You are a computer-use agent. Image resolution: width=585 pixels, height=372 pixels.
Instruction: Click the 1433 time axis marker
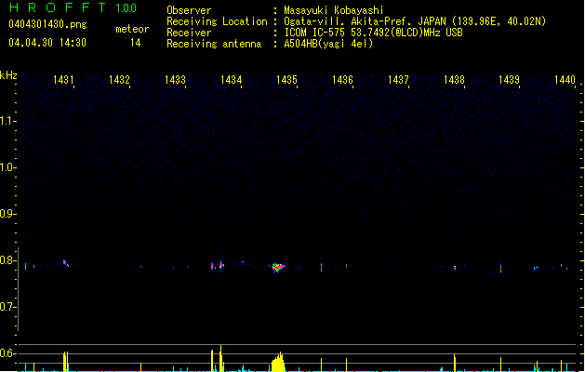[175, 79]
